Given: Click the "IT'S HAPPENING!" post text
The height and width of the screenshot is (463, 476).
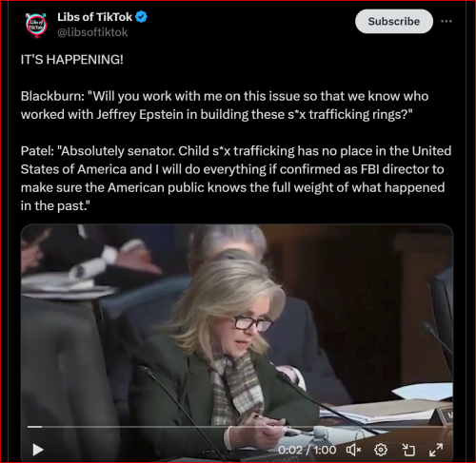Looking at the screenshot, I should (72, 60).
